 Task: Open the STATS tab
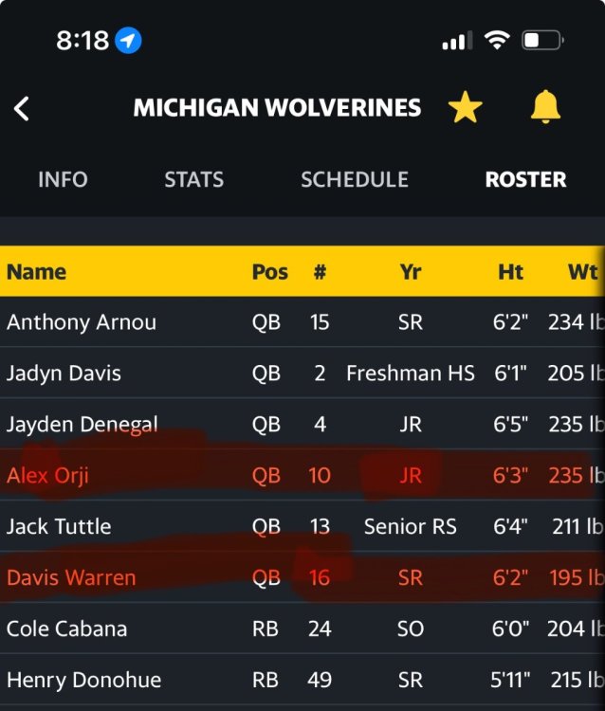point(193,179)
